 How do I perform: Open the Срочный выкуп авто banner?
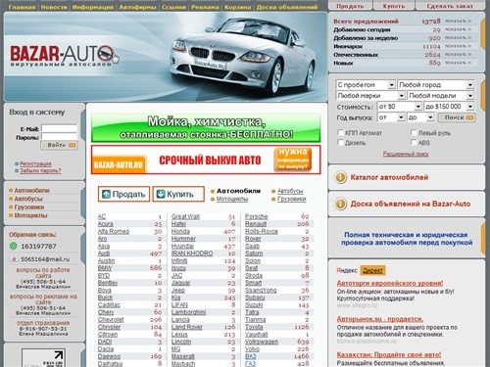click(x=206, y=160)
